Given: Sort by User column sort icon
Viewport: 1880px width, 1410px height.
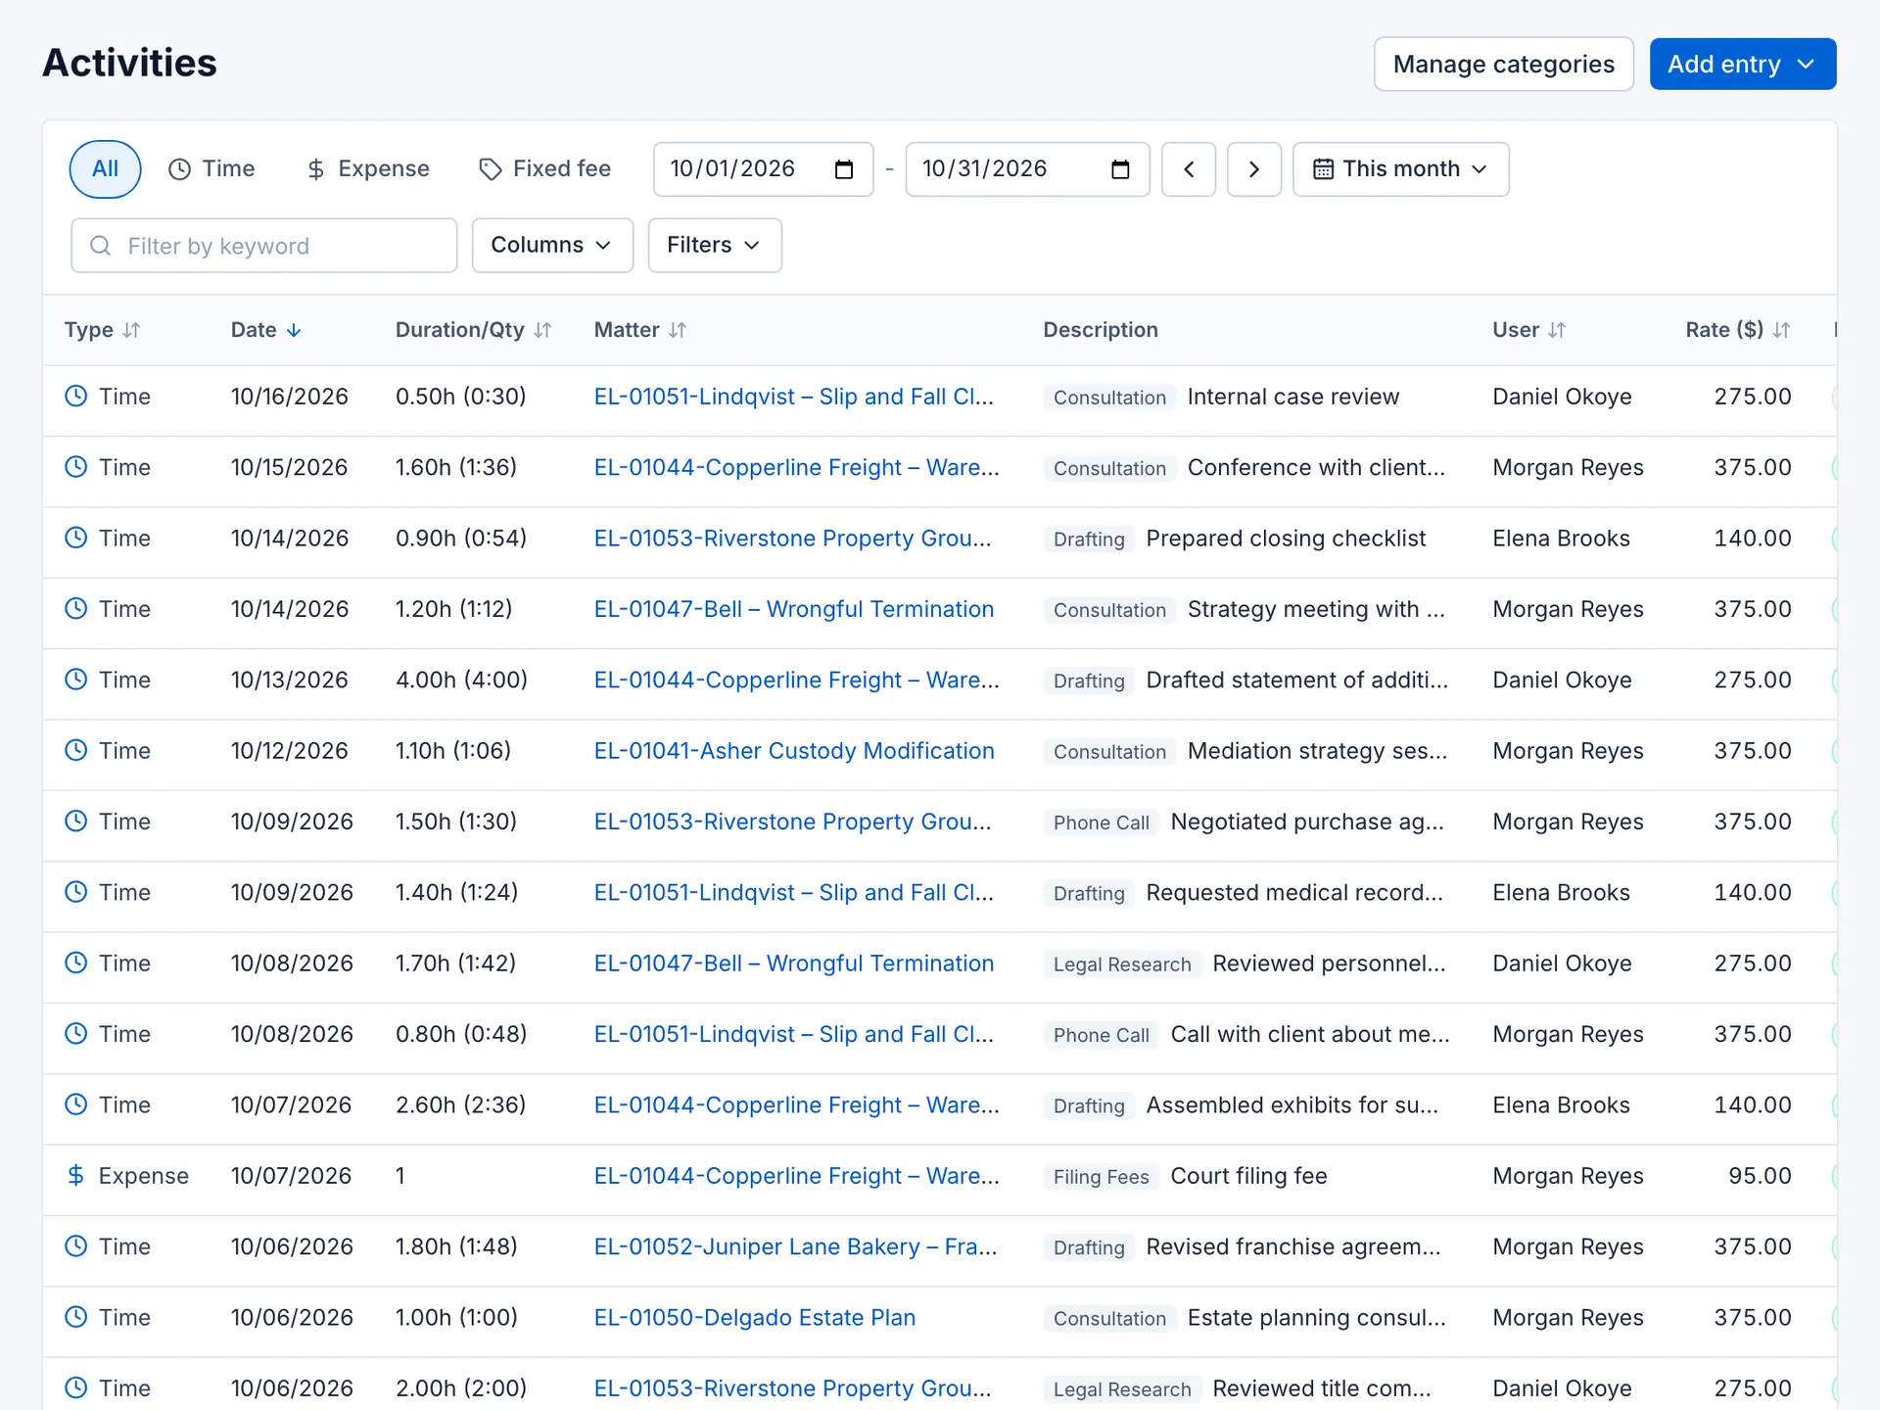Looking at the screenshot, I should point(1557,330).
